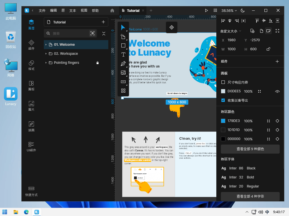Click 查看全部 9 种颜色 button

click(250, 149)
